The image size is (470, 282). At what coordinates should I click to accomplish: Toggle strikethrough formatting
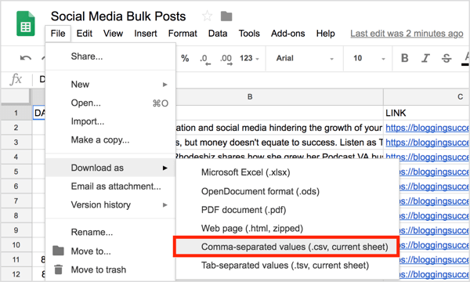(446, 58)
